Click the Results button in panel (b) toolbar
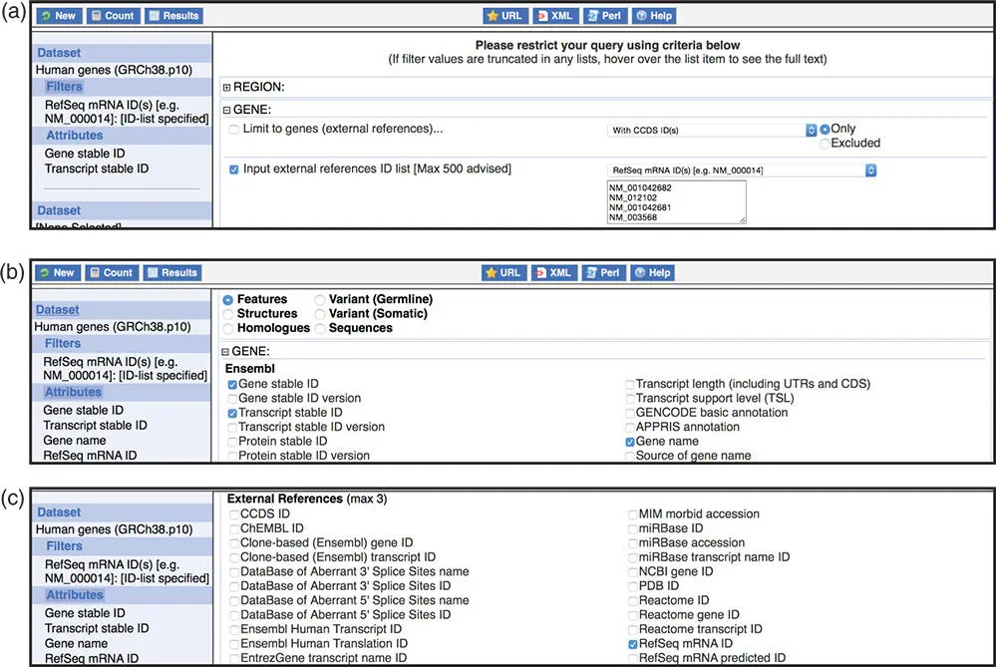 (x=172, y=272)
